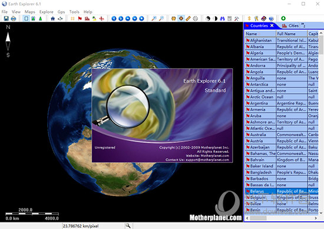Click left arrow of horizontal scrollbar
This screenshot has height=229, width=324.
point(247,218)
